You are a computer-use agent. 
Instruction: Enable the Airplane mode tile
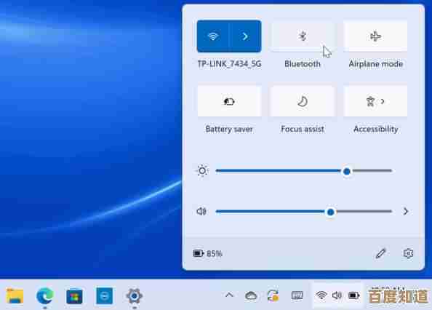point(375,36)
